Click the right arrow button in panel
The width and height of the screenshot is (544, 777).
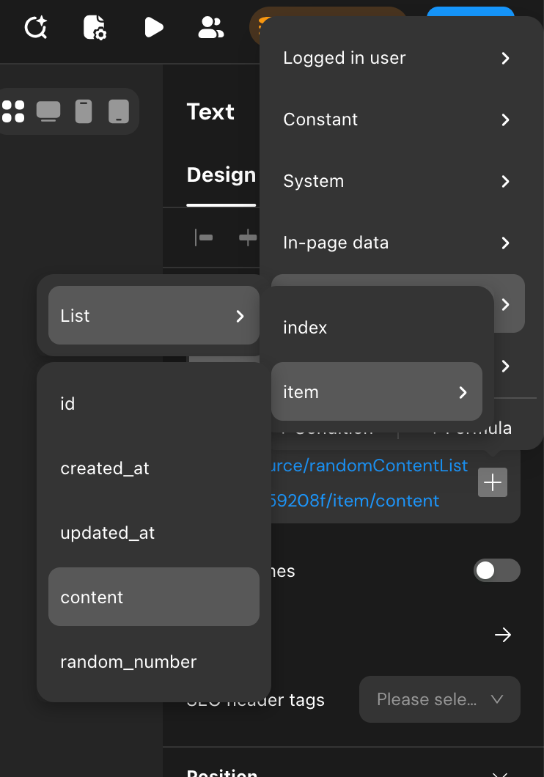[503, 635]
